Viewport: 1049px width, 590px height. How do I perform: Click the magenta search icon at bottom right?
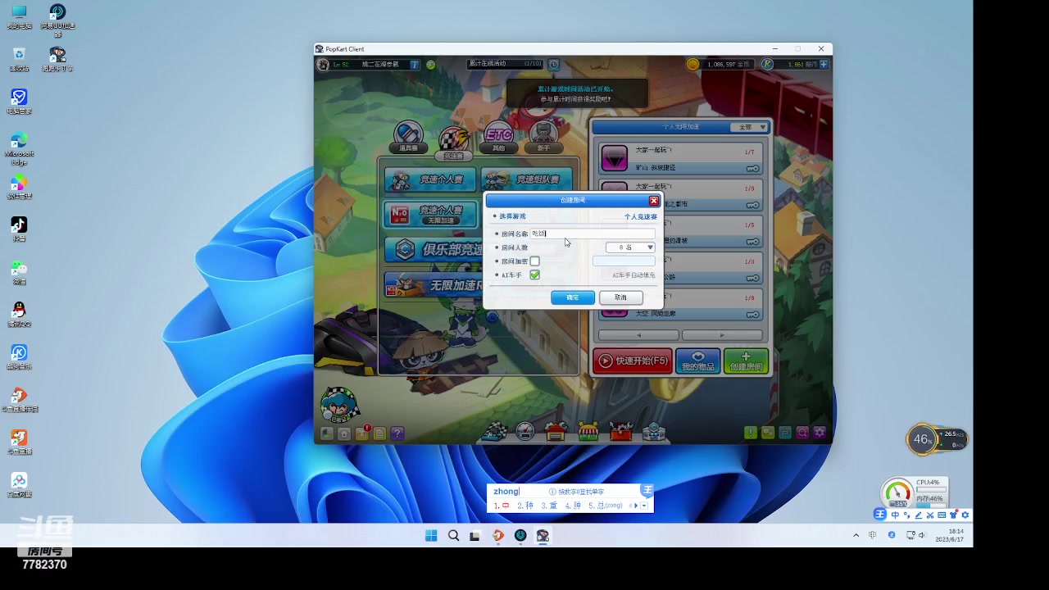click(x=802, y=433)
